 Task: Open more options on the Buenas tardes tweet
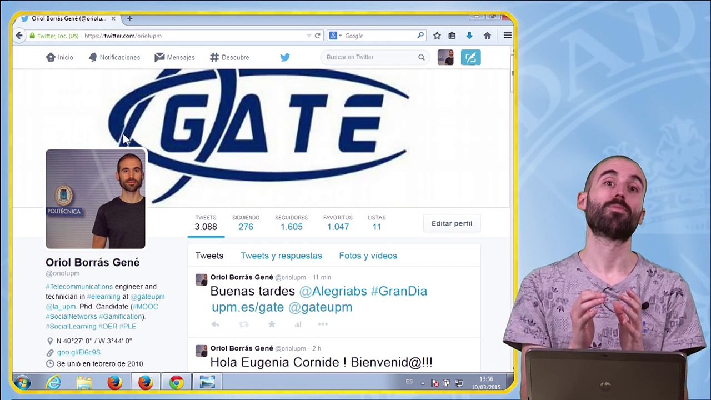click(323, 324)
